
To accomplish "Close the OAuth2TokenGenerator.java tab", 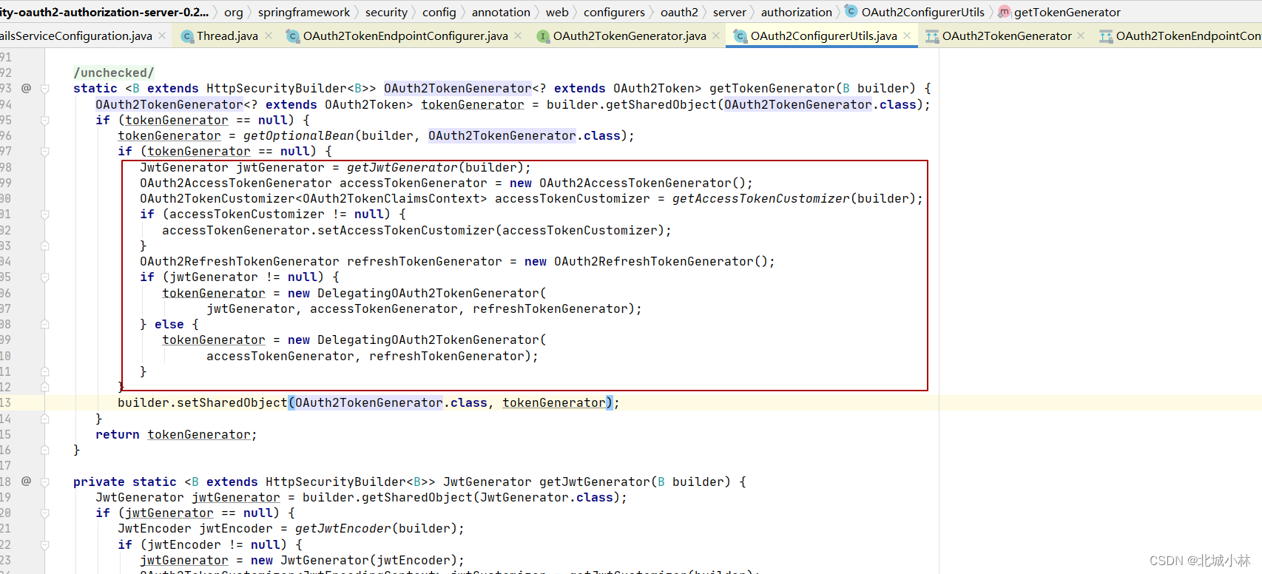I will tap(716, 36).
